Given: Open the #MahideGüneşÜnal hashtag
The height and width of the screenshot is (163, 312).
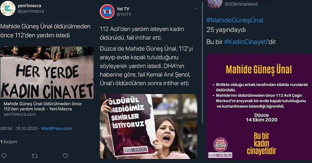Looking at the screenshot, I should click(235, 20).
